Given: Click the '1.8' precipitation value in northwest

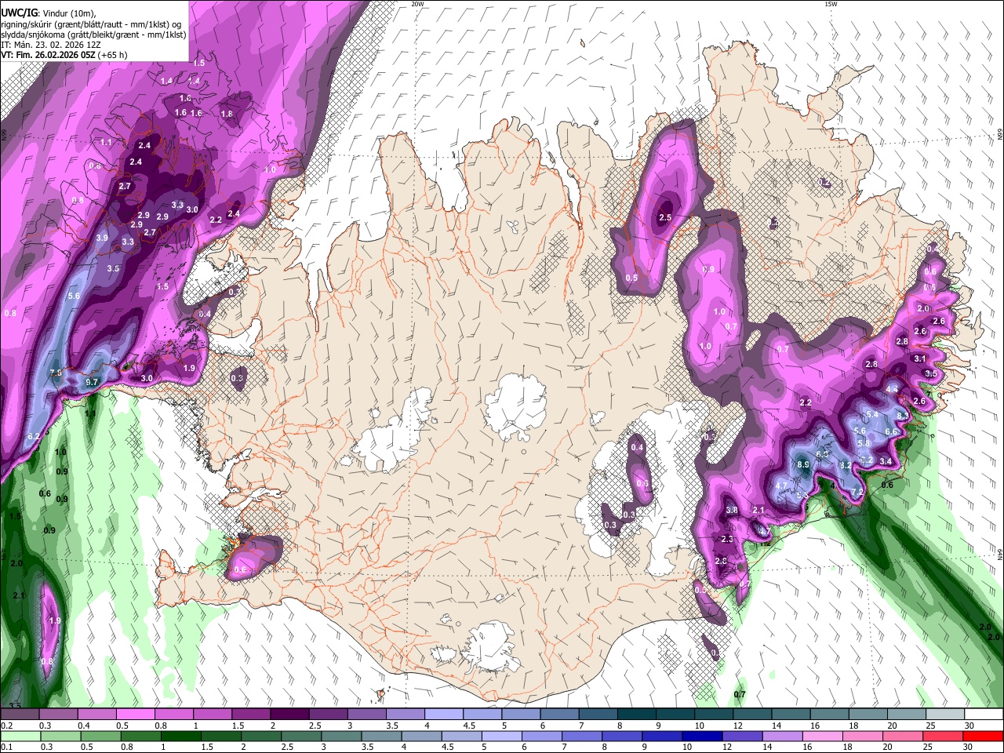Looking at the screenshot, I should point(227,114).
